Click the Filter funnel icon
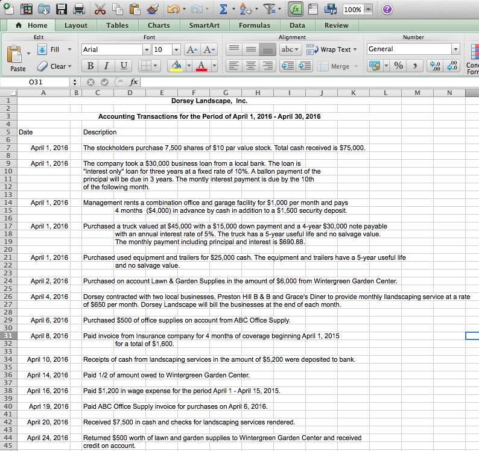479x451 pixels. (269, 9)
